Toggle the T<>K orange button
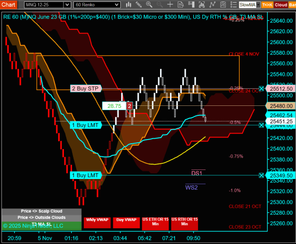296x244 pixels. pos(267,5)
